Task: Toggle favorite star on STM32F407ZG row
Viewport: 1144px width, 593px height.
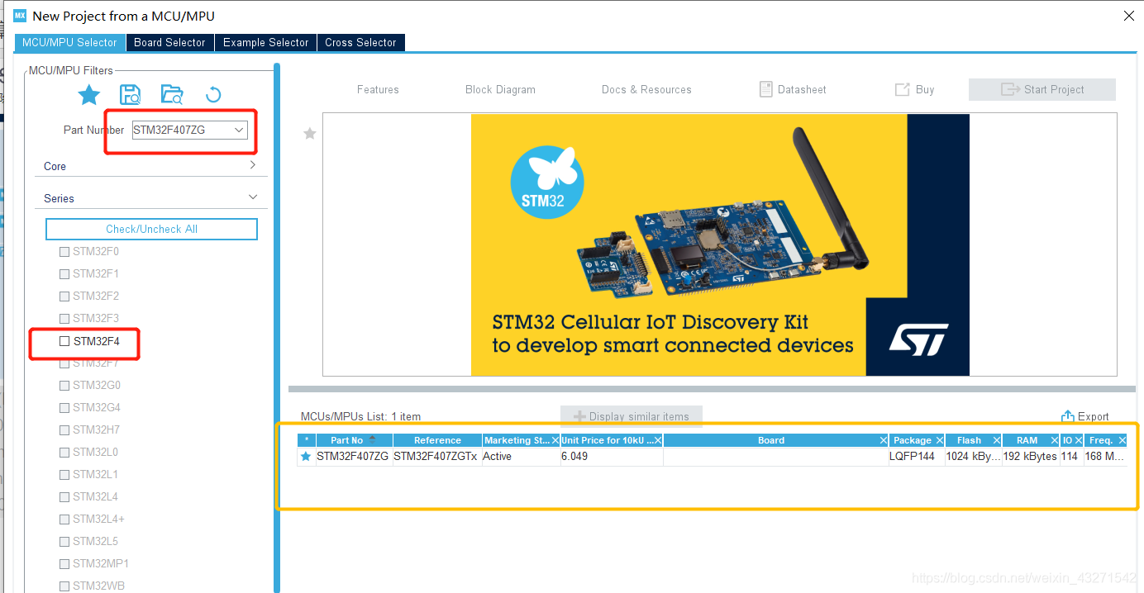Action: coord(306,456)
